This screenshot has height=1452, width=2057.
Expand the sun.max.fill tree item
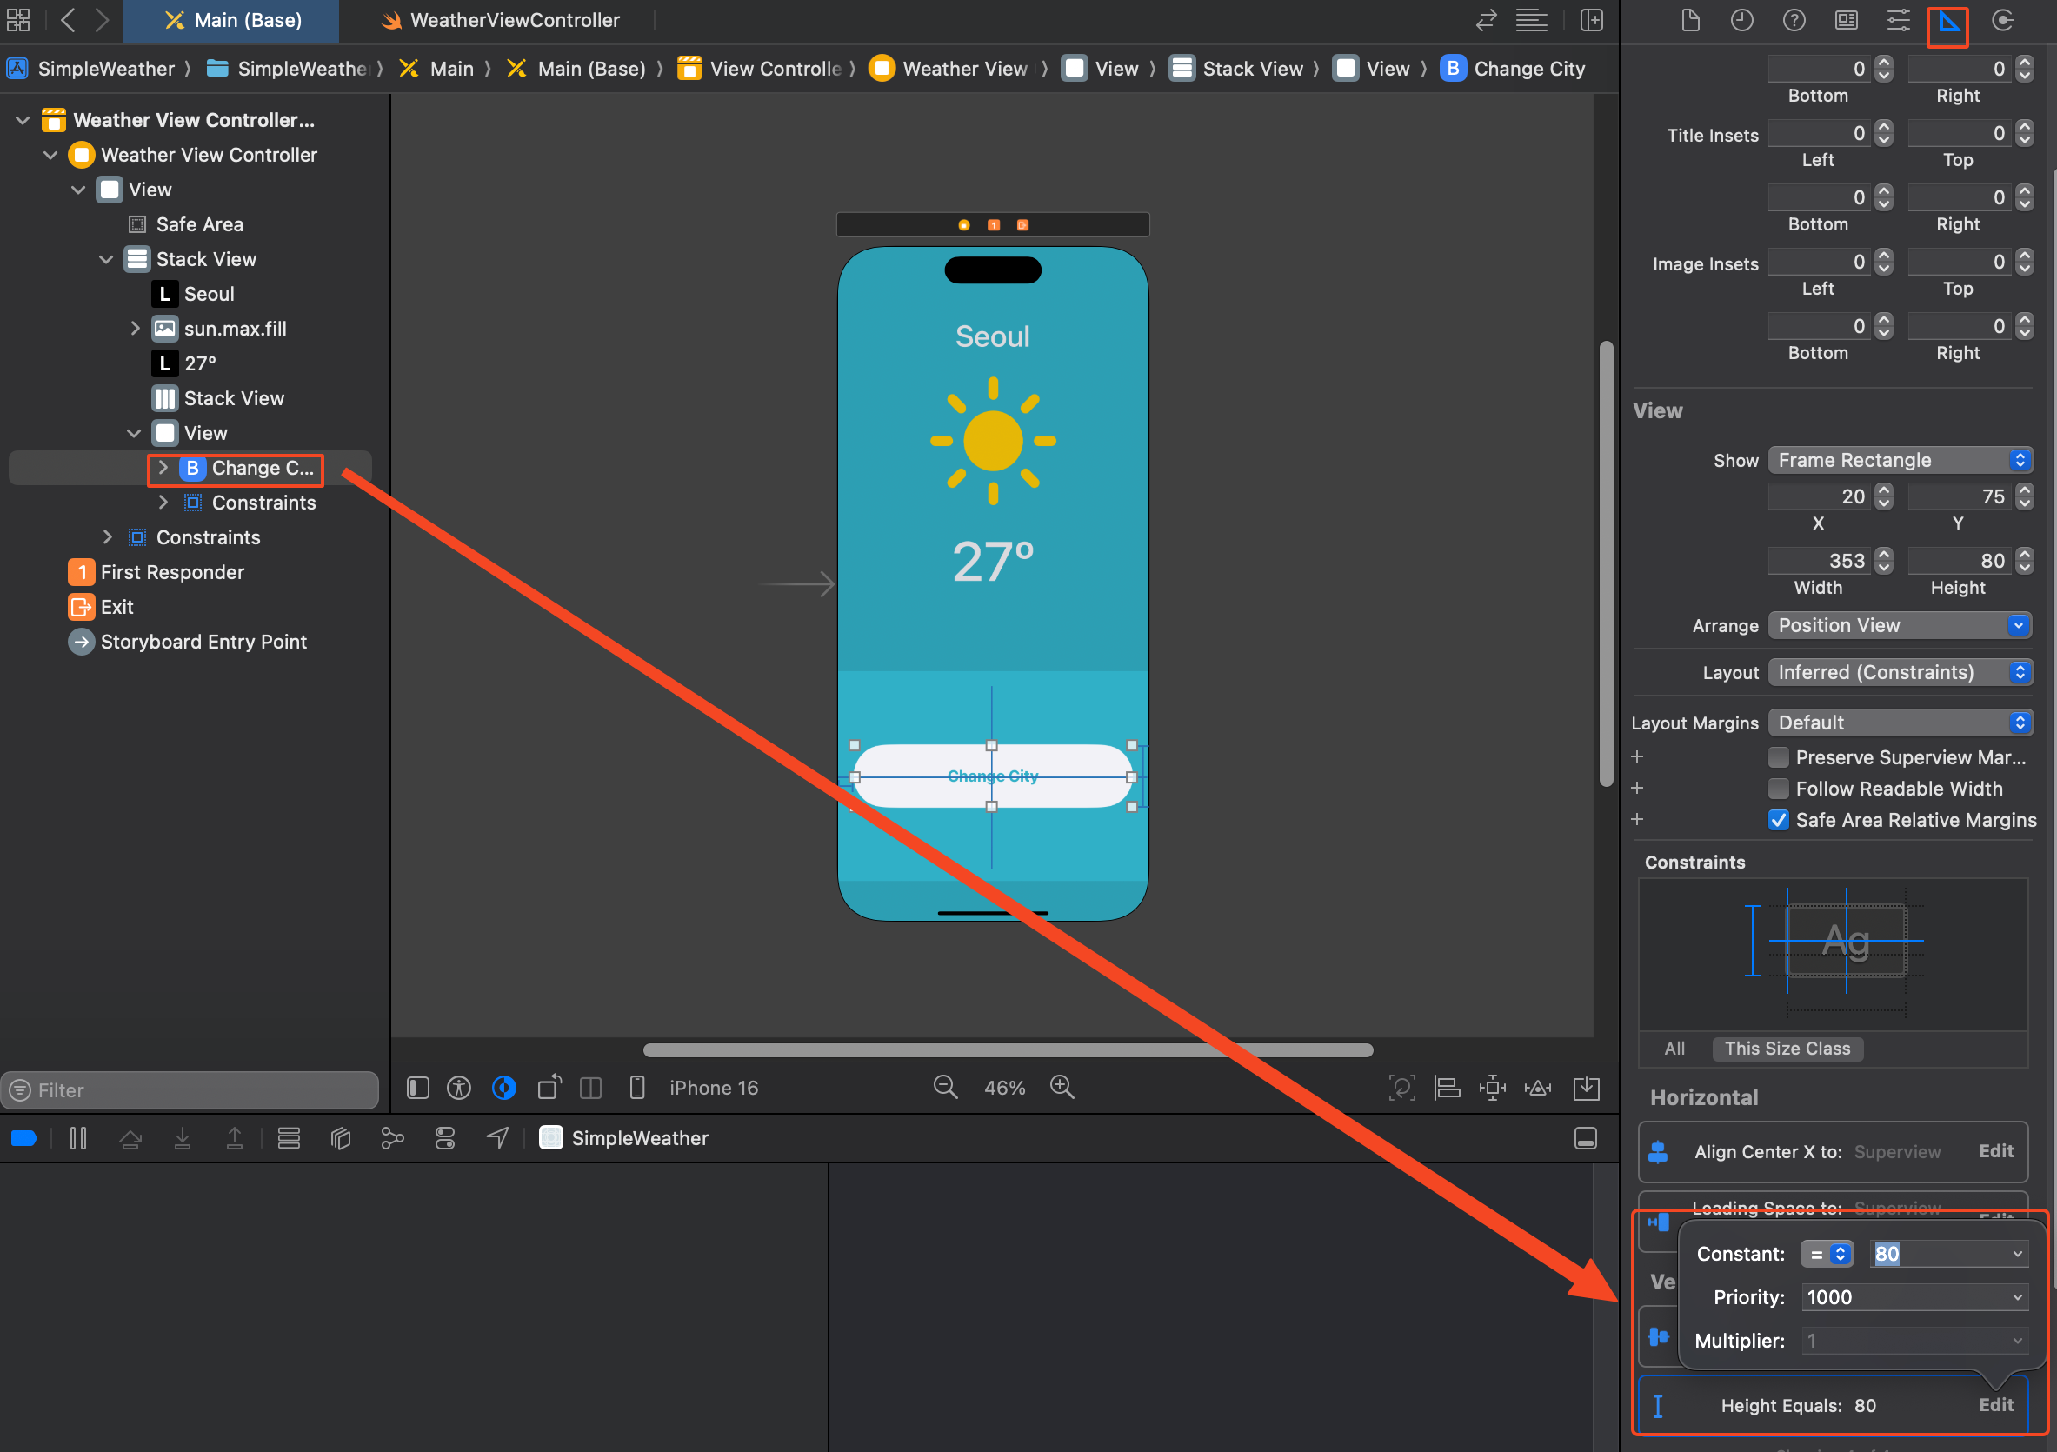(136, 329)
